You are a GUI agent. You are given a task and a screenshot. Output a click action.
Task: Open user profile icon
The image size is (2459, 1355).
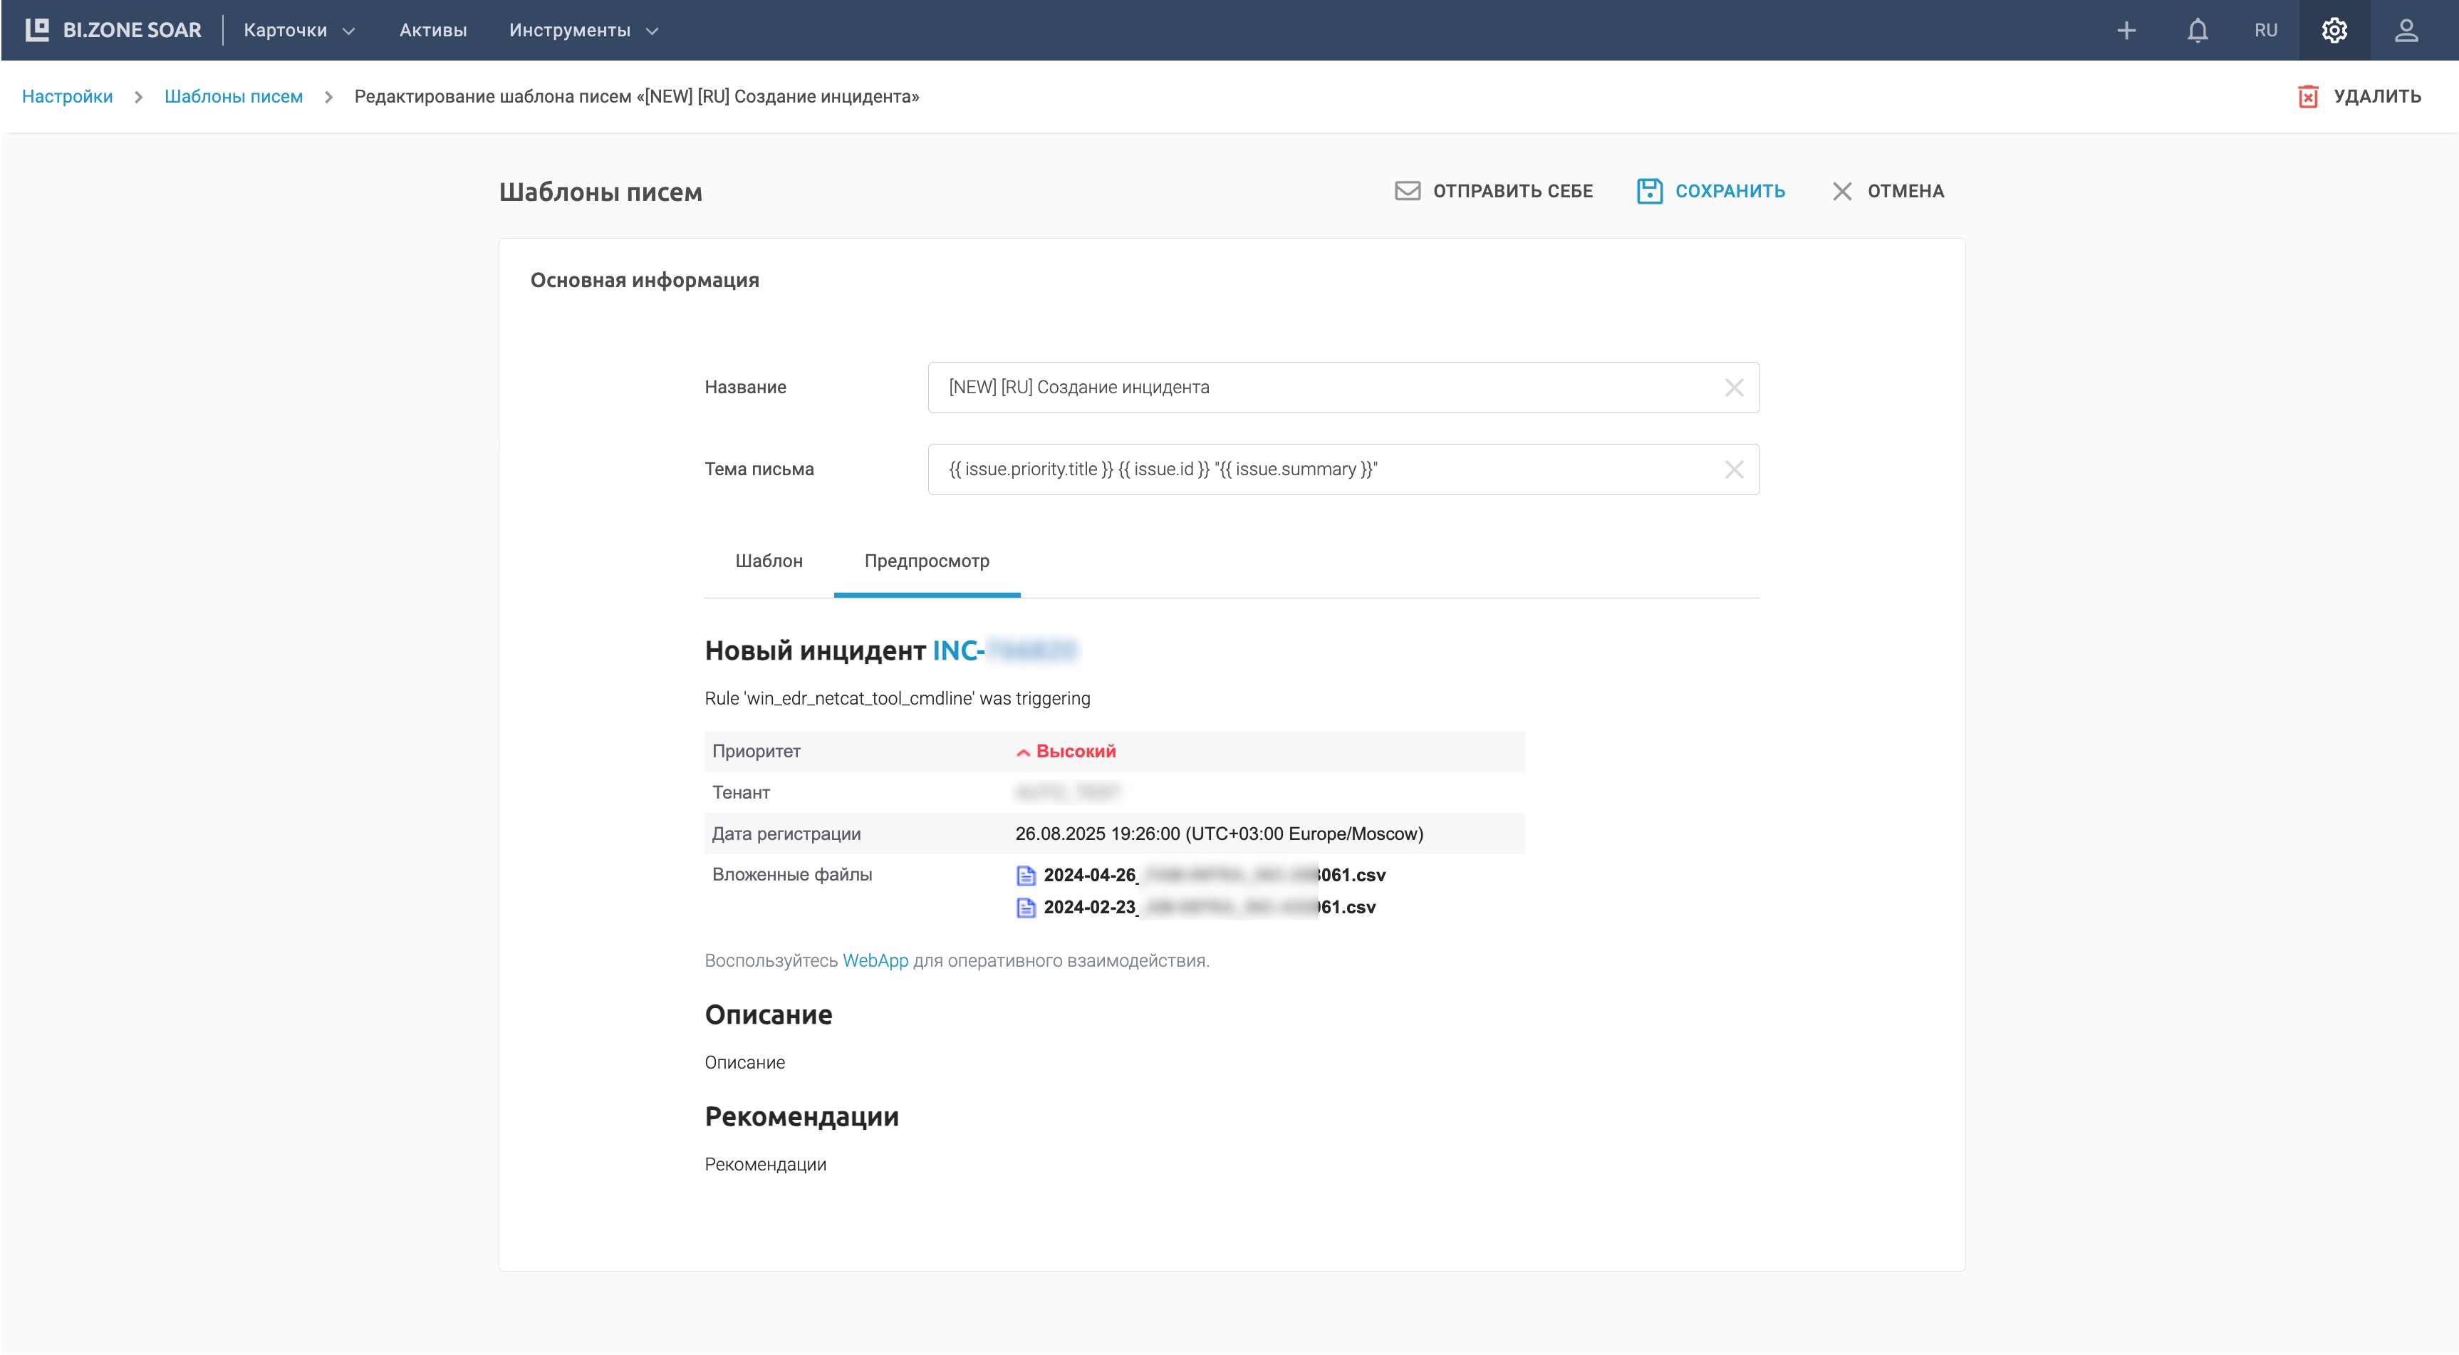click(x=2406, y=31)
